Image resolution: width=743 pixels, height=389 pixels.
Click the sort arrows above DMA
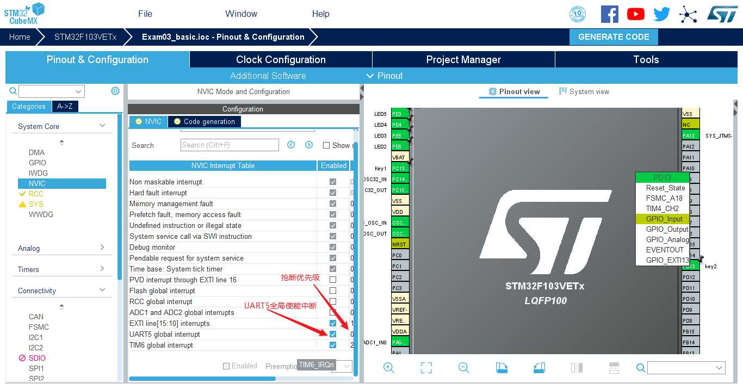pyautogui.click(x=61, y=143)
